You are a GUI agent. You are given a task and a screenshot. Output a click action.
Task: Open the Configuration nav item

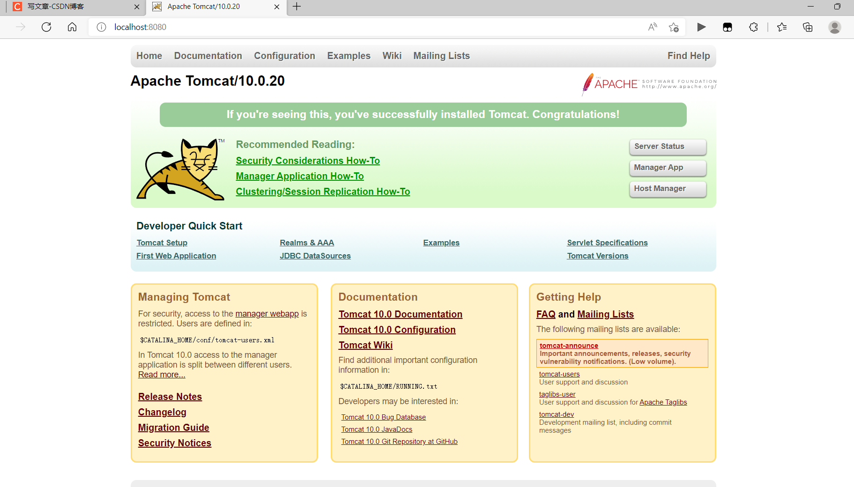tap(284, 56)
